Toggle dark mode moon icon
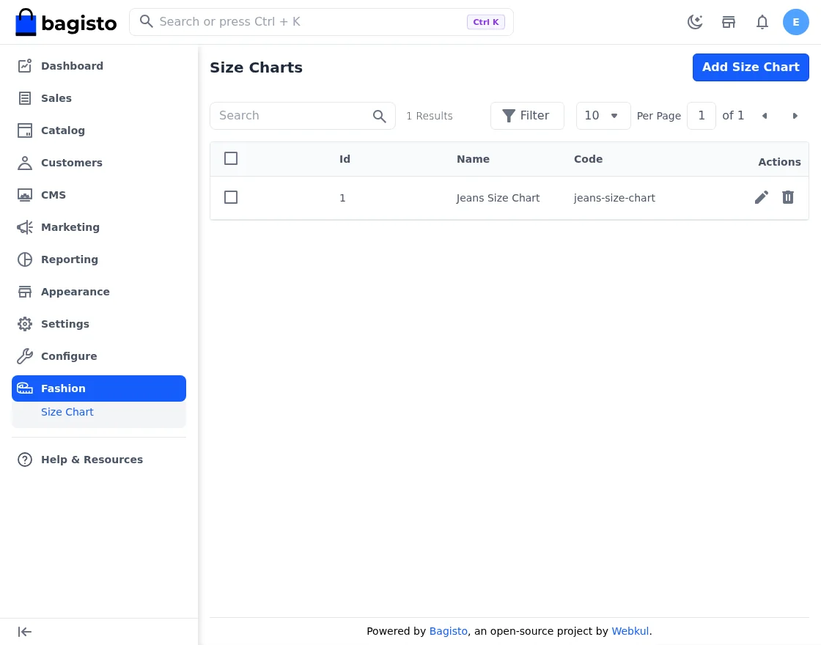The height and width of the screenshot is (645, 821). tap(695, 22)
